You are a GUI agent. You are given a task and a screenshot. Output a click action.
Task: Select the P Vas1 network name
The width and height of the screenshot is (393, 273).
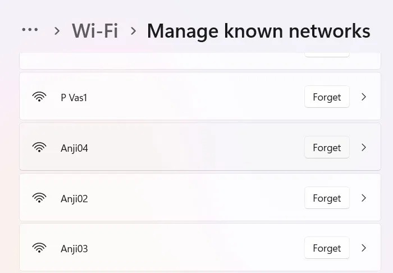74,97
